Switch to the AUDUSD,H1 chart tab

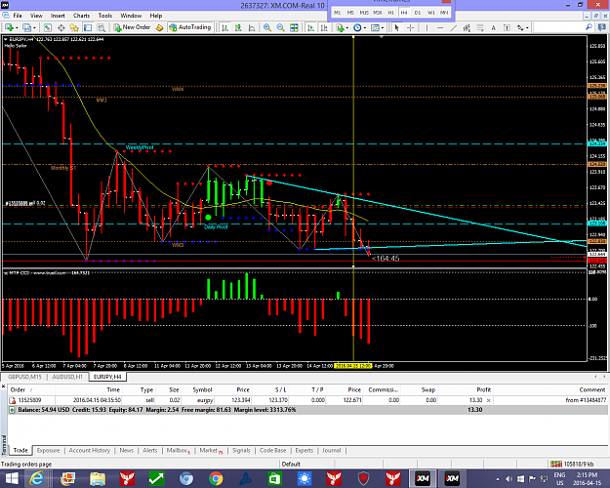(67, 377)
